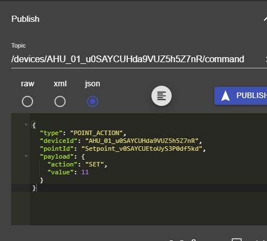
Task: Click the numeric value 11
Action: coord(85,172)
